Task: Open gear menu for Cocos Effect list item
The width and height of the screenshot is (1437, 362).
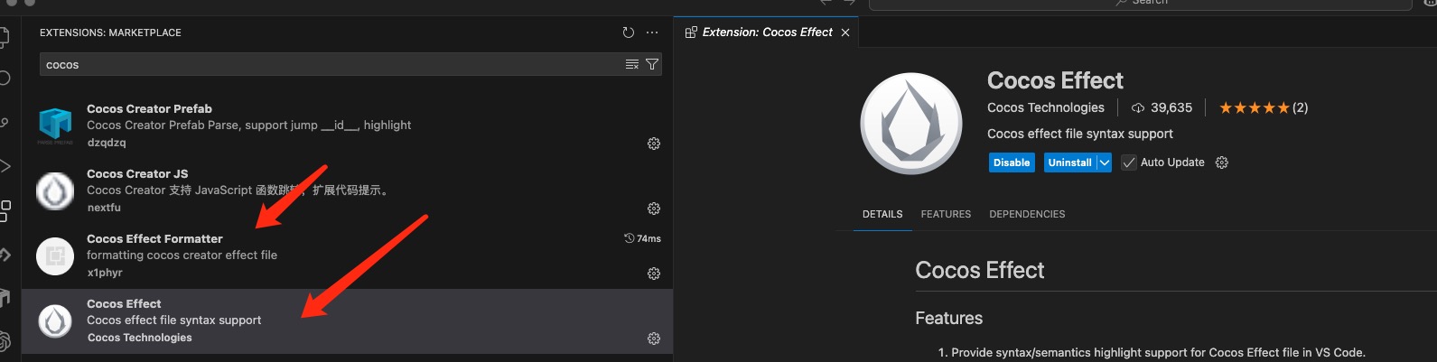Action: point(654,339)
